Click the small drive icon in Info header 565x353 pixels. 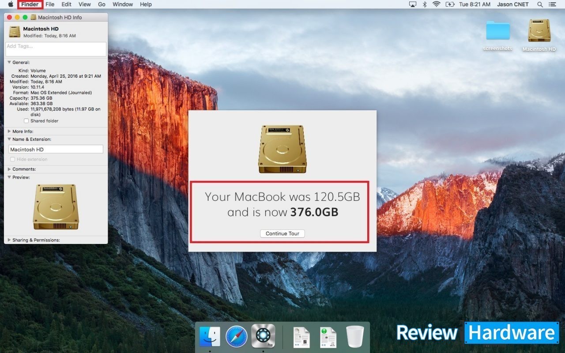pyautogui.click(x=15, y=32)
